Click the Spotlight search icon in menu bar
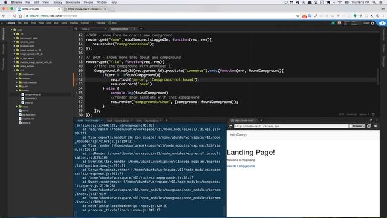Image resolution: width=387 pixels, height=218 pixels. (374, 2)
